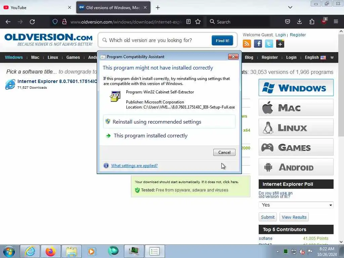Open the tracking protection shield icon
This screenshot has width=344, height=258.
point(55,21)
